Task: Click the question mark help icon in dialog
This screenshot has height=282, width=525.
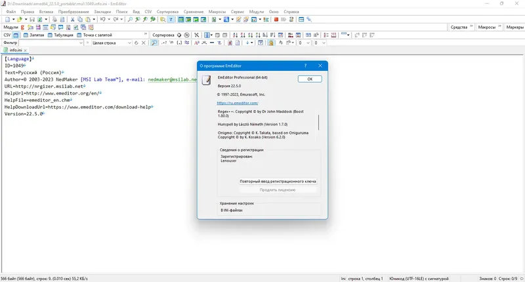Action: click(x=305, y=66)
